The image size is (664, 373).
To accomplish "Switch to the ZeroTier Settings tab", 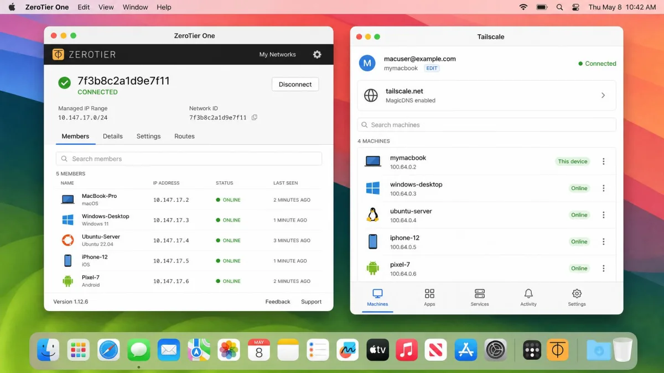I will [x=148, y=136].
